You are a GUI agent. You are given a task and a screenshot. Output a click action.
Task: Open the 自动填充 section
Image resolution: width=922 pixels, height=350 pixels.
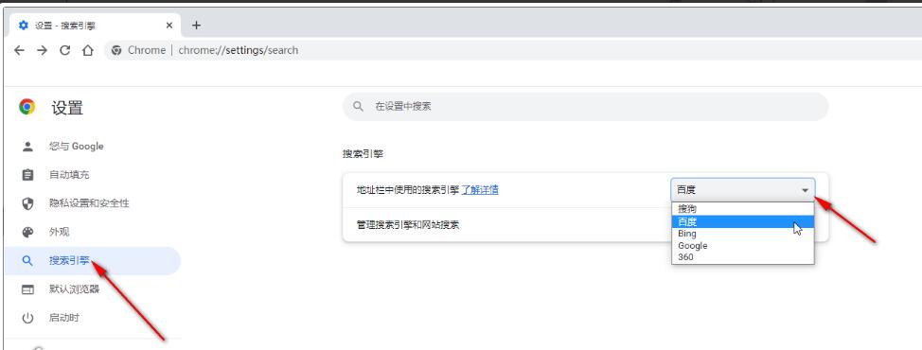pos(92,175)
